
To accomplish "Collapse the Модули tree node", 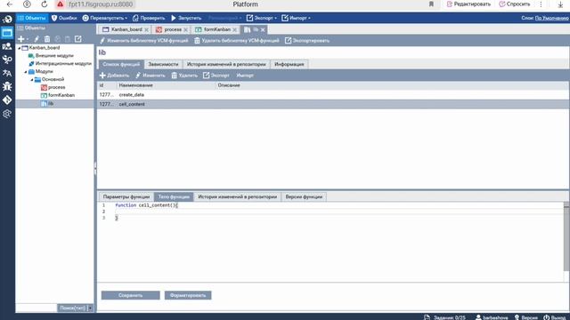I will tap(26, 72).
